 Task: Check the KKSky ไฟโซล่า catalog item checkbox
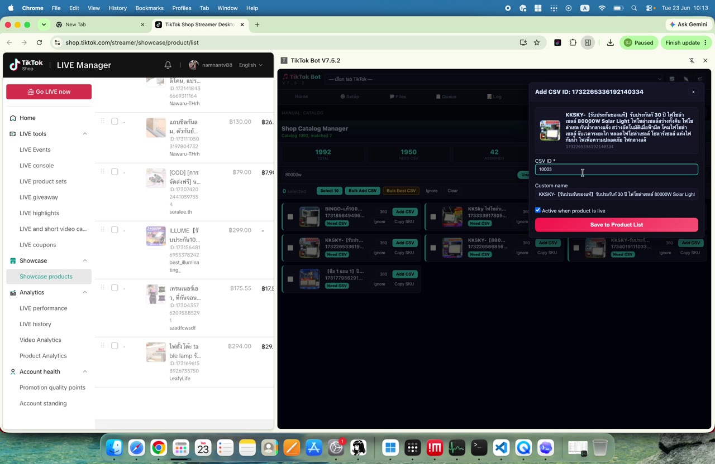(433, 216)
